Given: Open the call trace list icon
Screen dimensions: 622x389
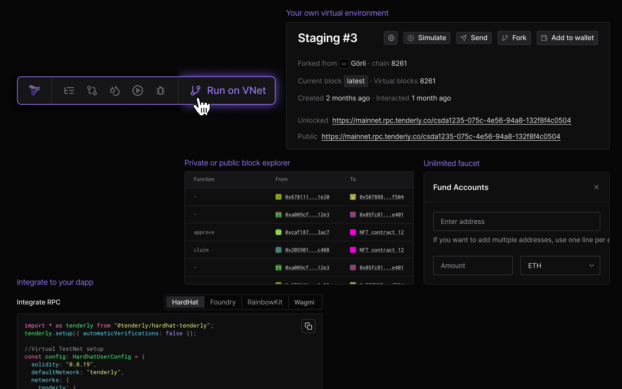Looking at the screenshot, I should (69, 90).
